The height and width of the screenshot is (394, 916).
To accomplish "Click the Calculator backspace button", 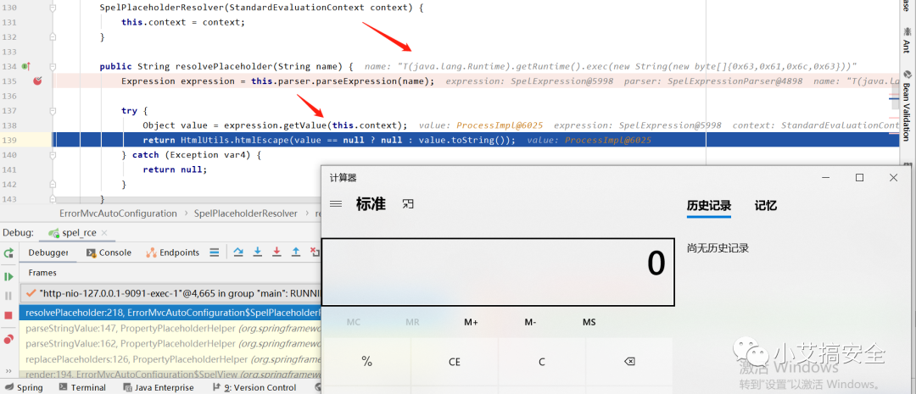I will [x=629, y=362].
